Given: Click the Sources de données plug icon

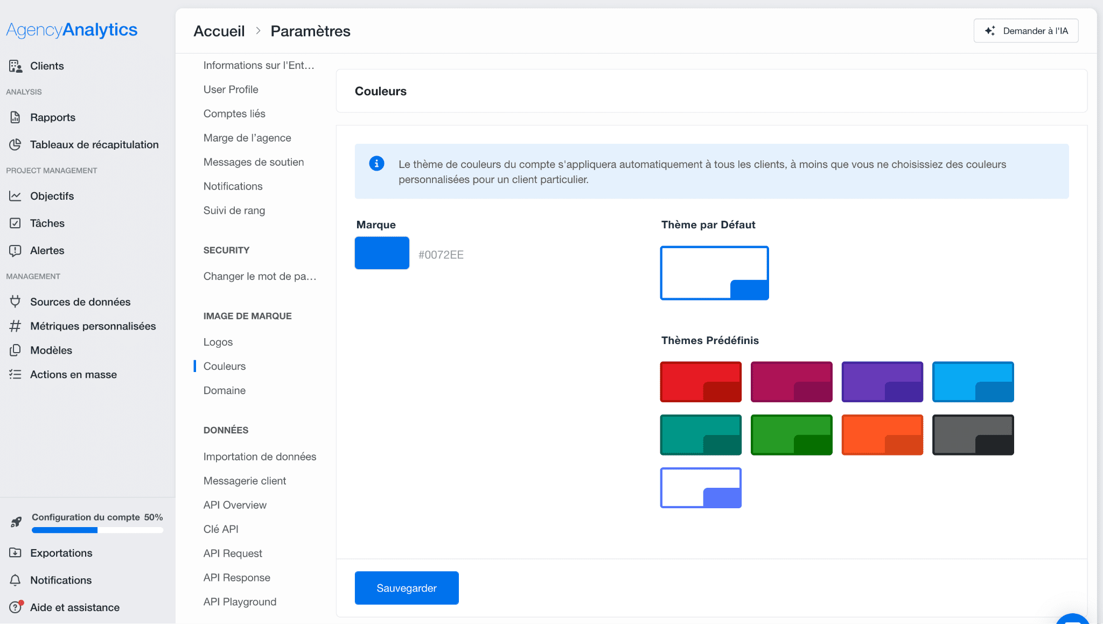Looking at the screenshot, I should pyautogui.click(x=16, y=302).
